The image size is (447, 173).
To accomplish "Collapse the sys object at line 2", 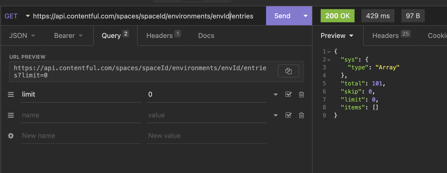I will [329, 60].
